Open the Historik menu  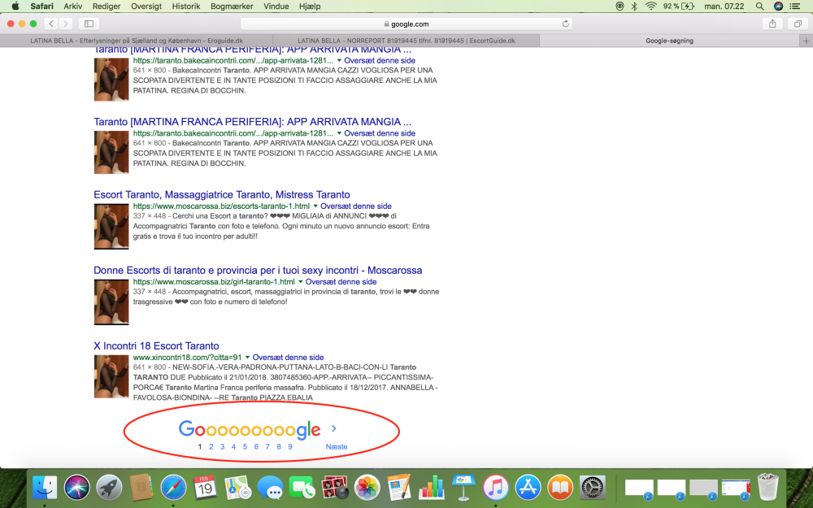(186, 7)
